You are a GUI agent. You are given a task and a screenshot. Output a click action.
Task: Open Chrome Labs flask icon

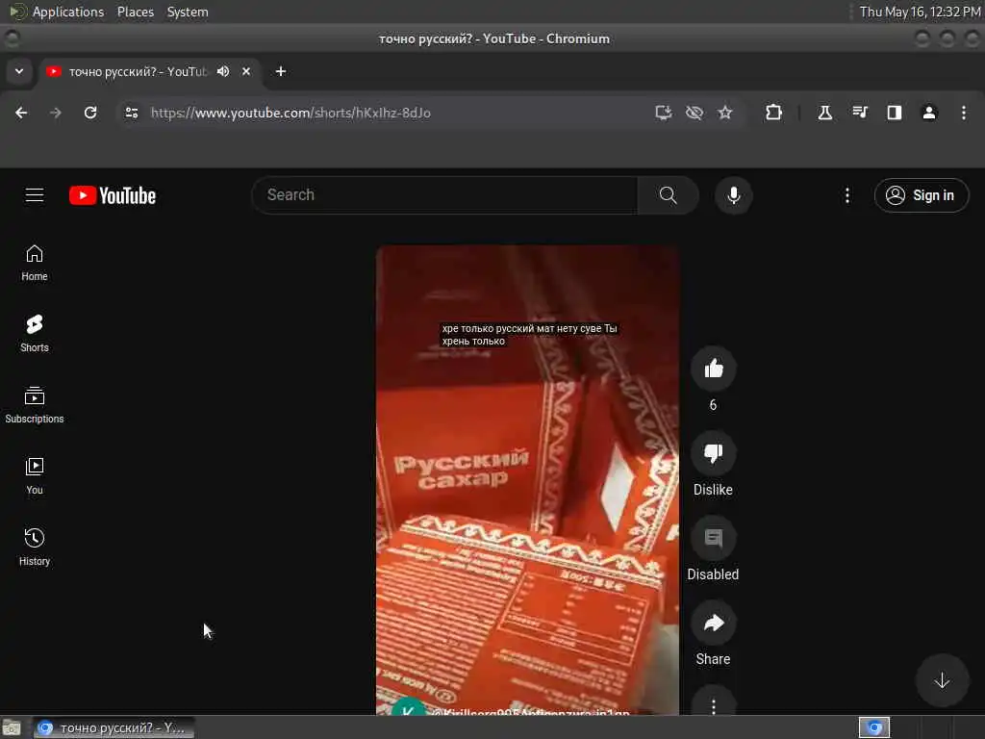tap(824, 113)
